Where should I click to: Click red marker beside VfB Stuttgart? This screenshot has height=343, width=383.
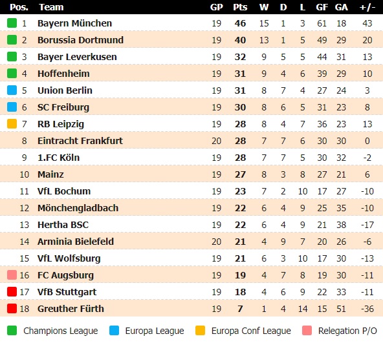[12, 292]
